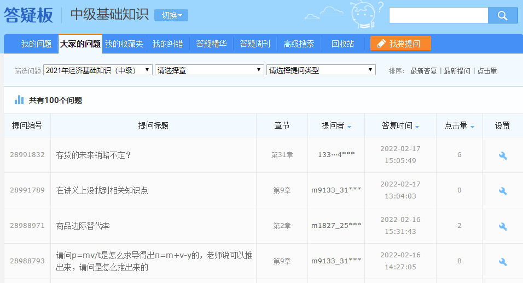
Task: Sort by 提问者 column arrow
Action: pos(349,127)
